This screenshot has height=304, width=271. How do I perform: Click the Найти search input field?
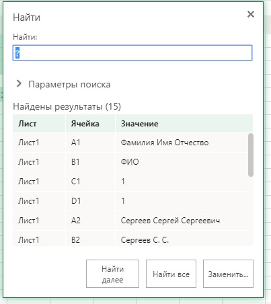pyautogui.click(x=132, y=53)
